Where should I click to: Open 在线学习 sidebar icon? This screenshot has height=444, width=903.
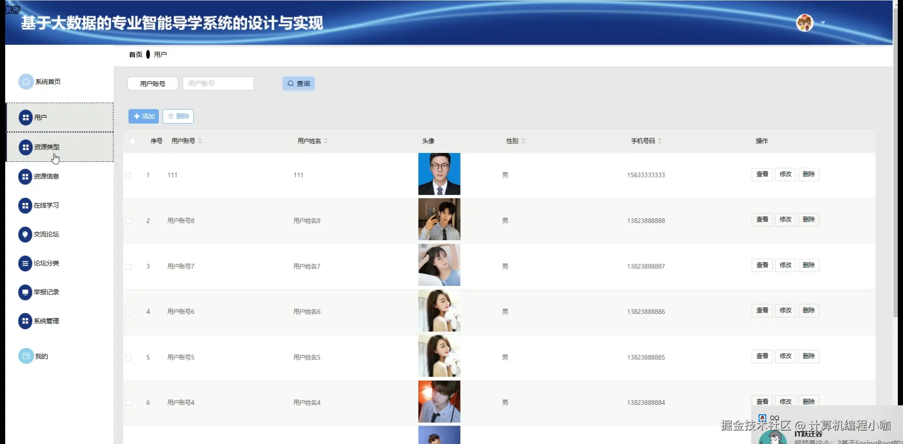tap(25, 206)
